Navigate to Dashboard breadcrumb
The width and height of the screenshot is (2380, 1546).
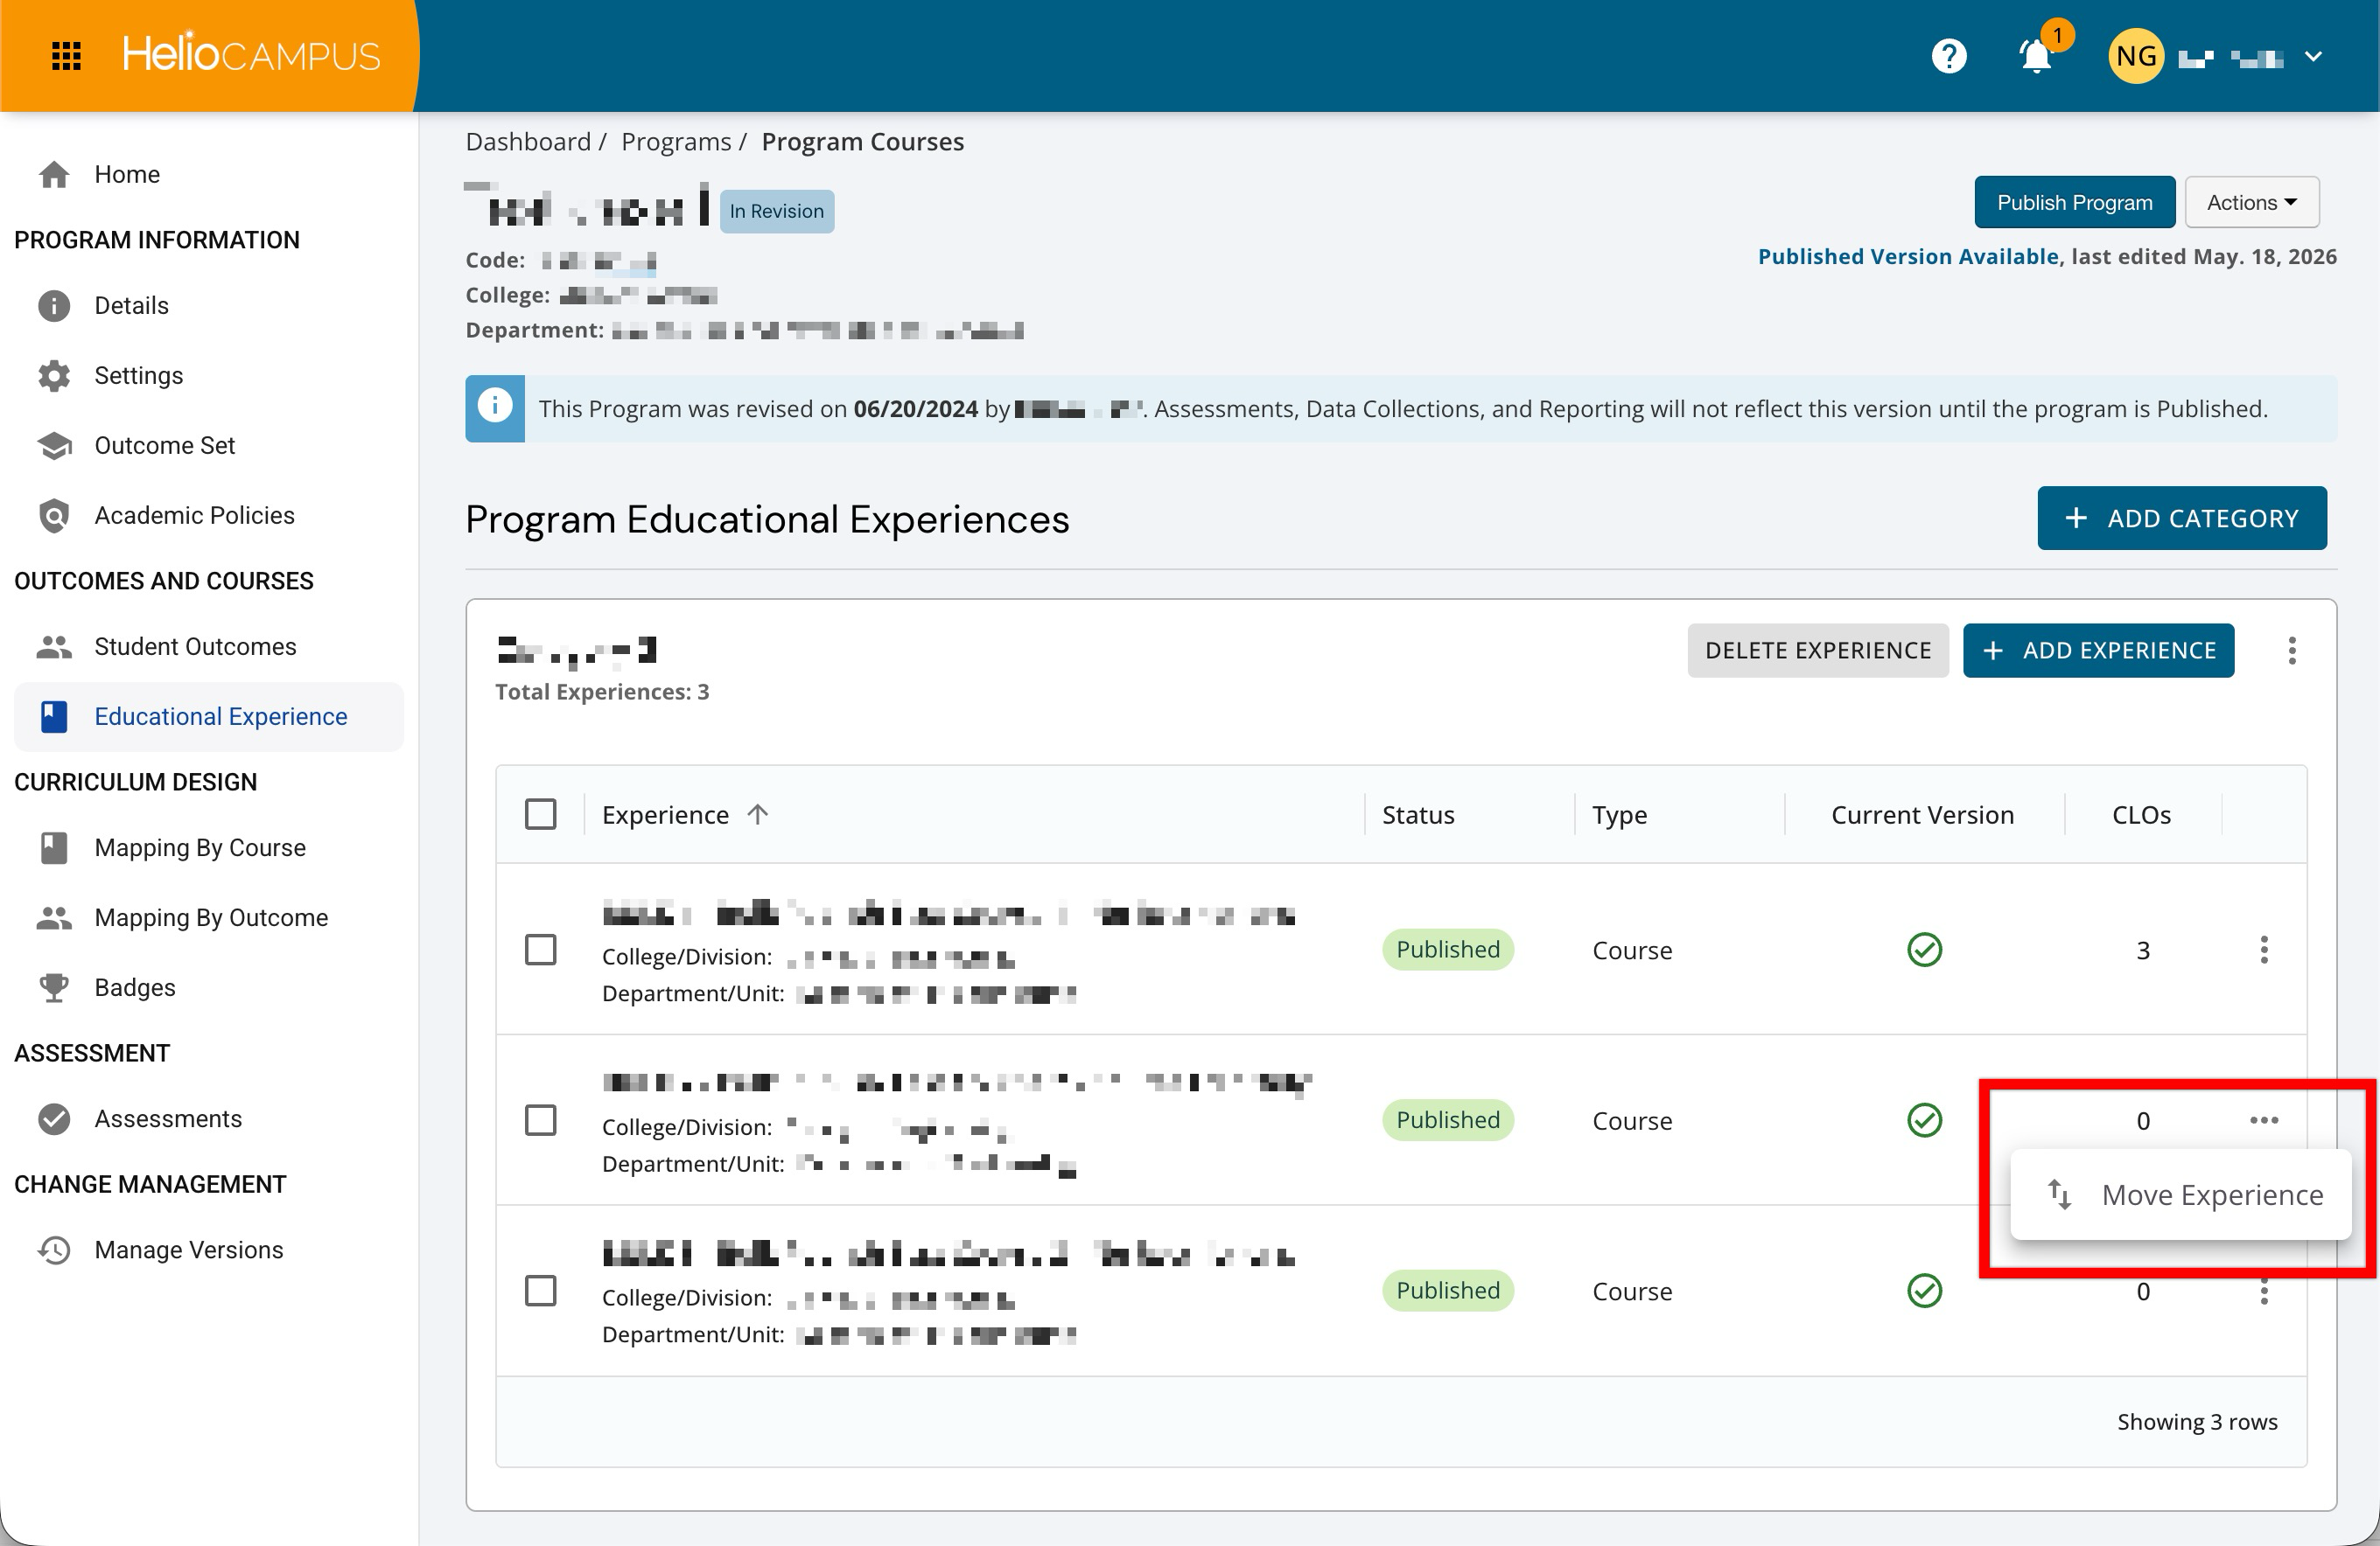pos(528,142)
